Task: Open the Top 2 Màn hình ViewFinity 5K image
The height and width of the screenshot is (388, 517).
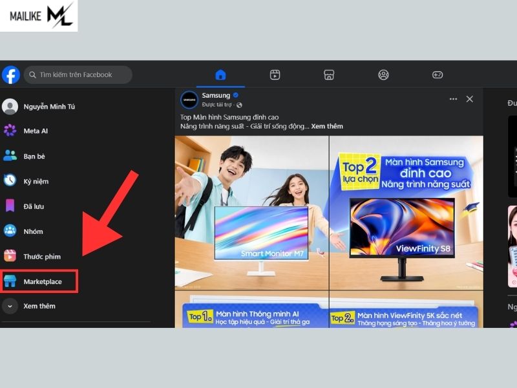Action: [406, 309]
